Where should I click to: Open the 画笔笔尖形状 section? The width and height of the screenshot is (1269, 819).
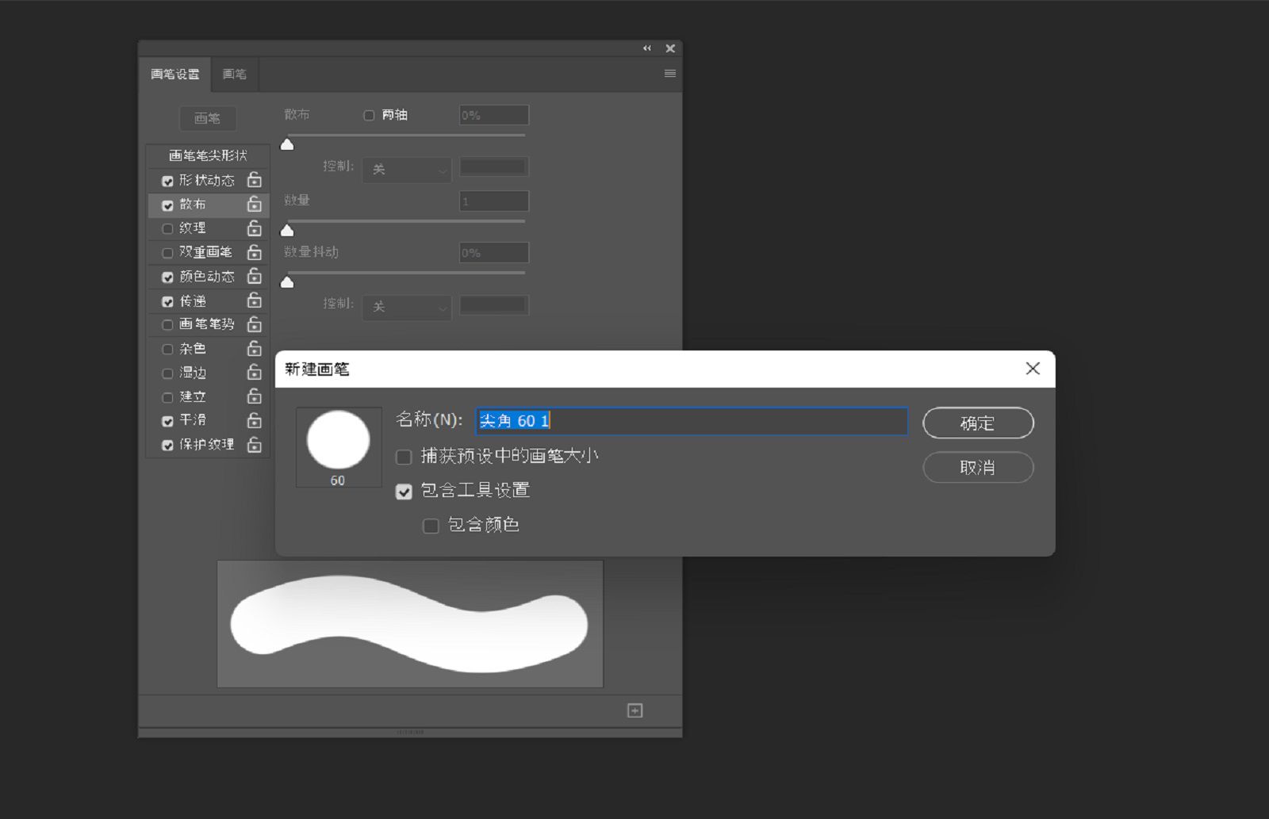tap(208, 155)
